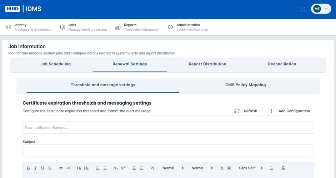336x178 pixels.
Task: Open the Sans Serif font dropdown
Action: coord(251,168)
